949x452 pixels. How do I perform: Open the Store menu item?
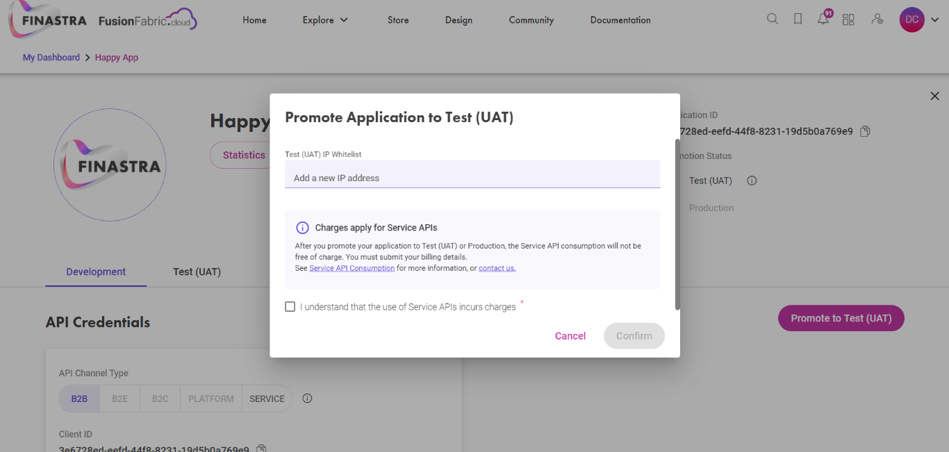(x=398, y=20)
